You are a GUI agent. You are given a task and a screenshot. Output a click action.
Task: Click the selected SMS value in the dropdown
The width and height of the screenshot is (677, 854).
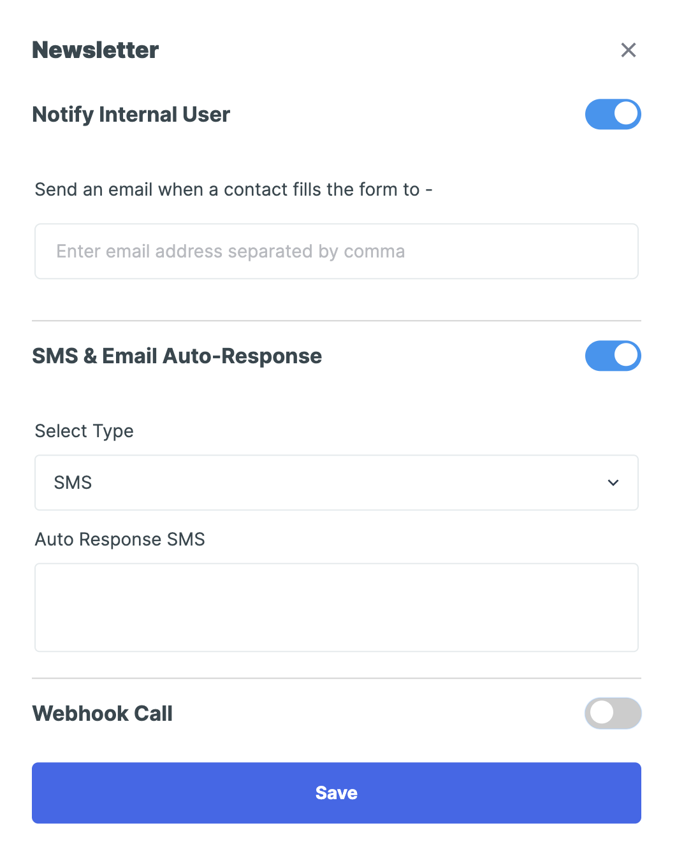pyautogui.click(x=73, y=483)
